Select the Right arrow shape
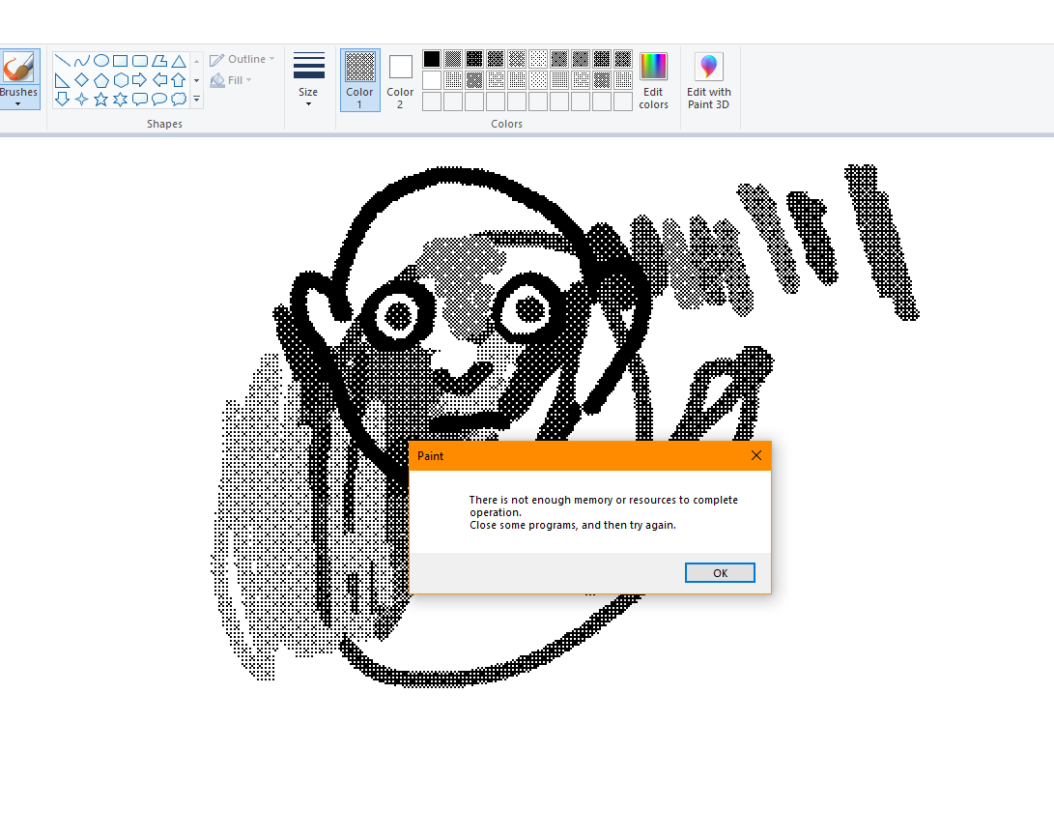Viewport: 1054px width, 838px height. click(x=140, y=80)
